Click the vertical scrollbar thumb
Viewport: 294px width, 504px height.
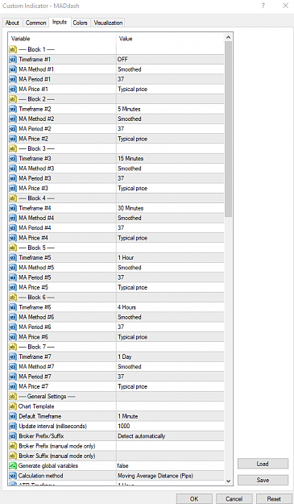228,129
